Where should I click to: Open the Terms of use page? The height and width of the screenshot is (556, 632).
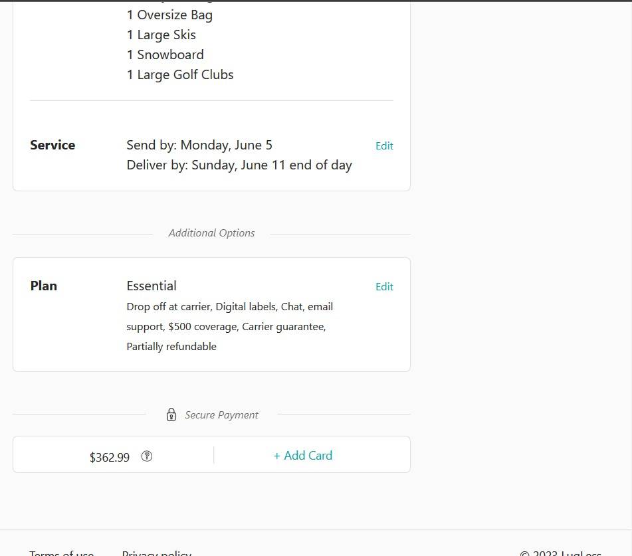coord(61,552)
